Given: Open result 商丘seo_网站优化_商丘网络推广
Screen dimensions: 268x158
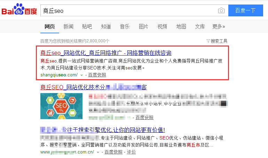Looking at the screenshot, I should [106, 53].
